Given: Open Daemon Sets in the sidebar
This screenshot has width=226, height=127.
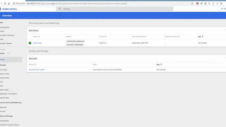Looking at the screenshot, I should coord(5,74).
